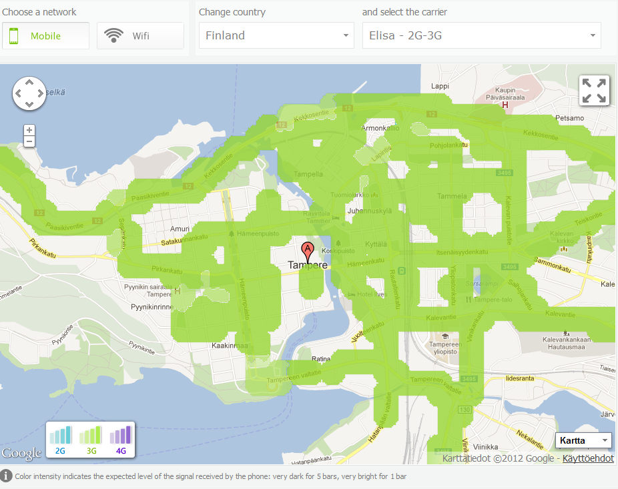Click the Kyttälä district label
This screenshot has width=618, height=489.
[376, 244]
